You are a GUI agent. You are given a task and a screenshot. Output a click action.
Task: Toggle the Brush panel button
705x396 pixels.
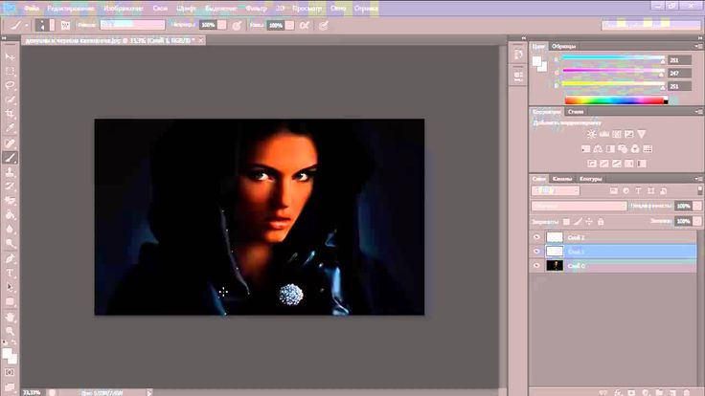pos(66,26)
